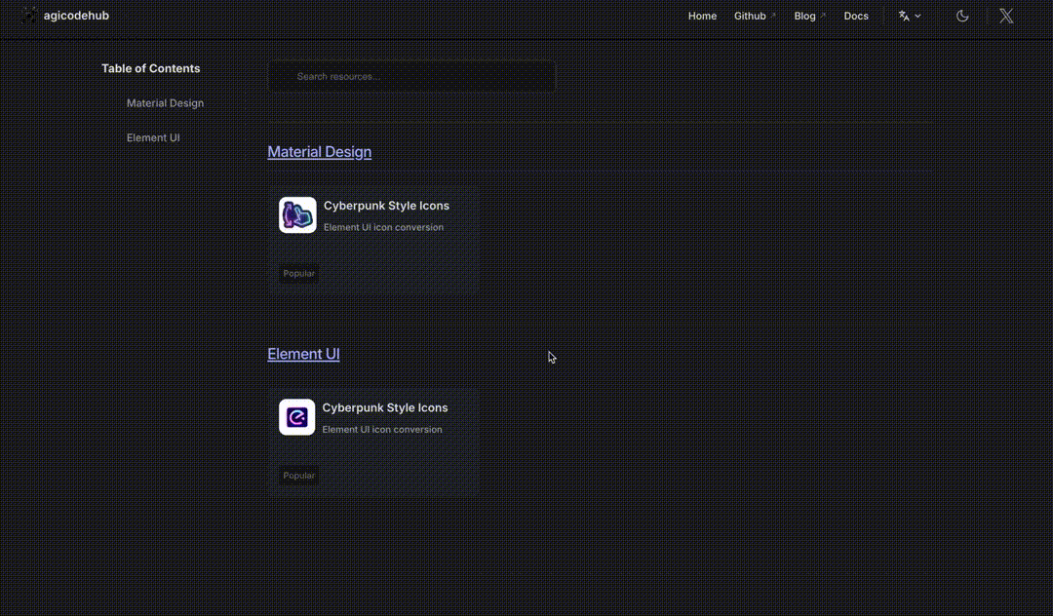
Task: Open Cyberpunk Style Icons title under Element UI
Action: tap(385, 407)
